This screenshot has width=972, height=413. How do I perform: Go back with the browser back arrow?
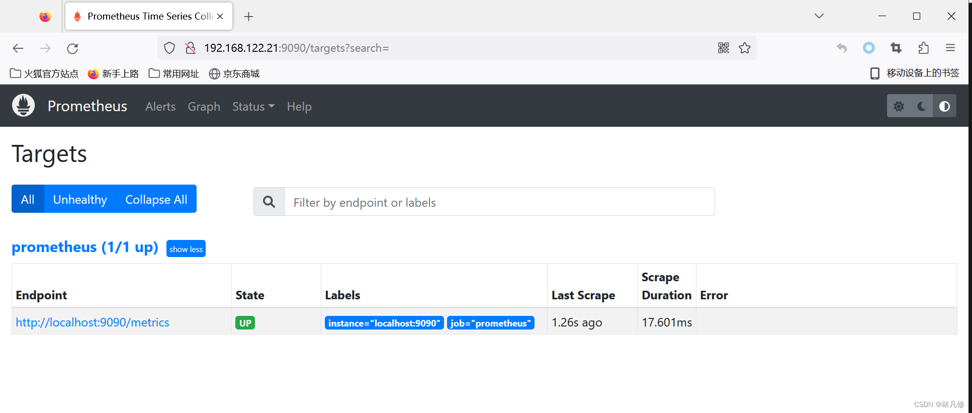click(x=18, y=48)
